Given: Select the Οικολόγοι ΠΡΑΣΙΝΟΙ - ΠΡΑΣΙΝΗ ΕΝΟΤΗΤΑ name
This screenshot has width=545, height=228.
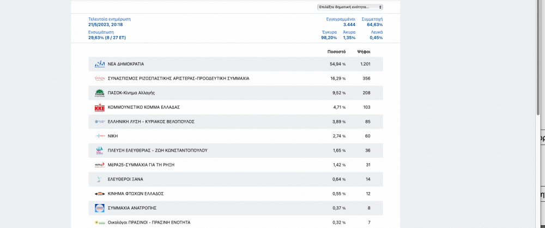Looking at the screenshot, I should 149,223.
